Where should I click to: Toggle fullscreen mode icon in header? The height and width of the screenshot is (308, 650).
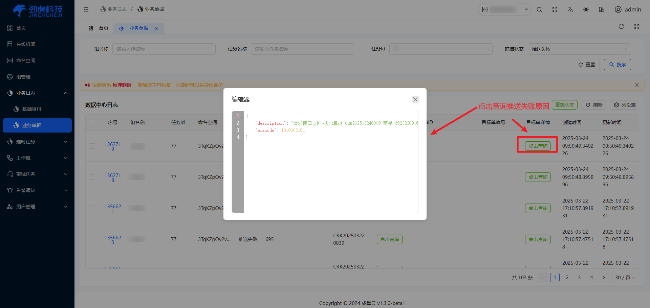tap(555, 9)
